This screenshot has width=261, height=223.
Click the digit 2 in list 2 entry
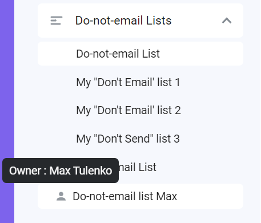pos(178,110)
